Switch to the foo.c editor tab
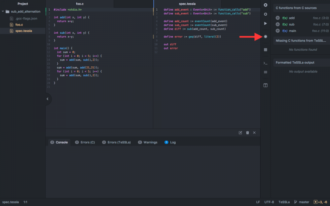 [x=80, y=4]
